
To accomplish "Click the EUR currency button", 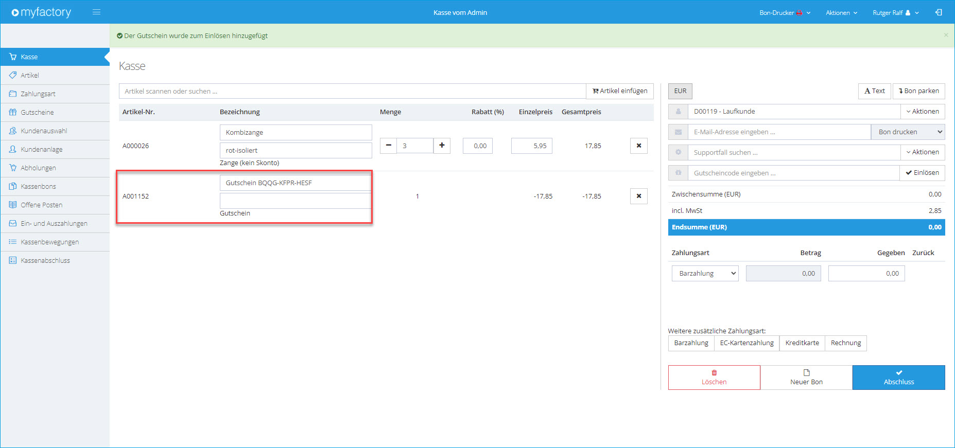I will click(680, 91).
